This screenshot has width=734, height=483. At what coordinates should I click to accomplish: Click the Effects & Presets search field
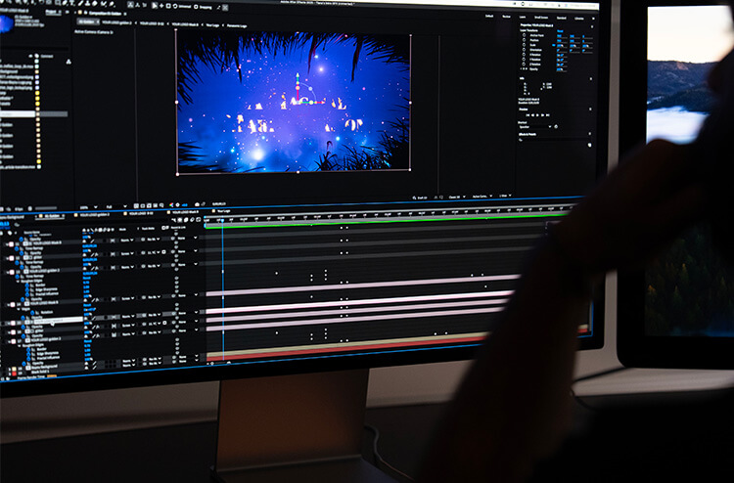coord(554,140)
